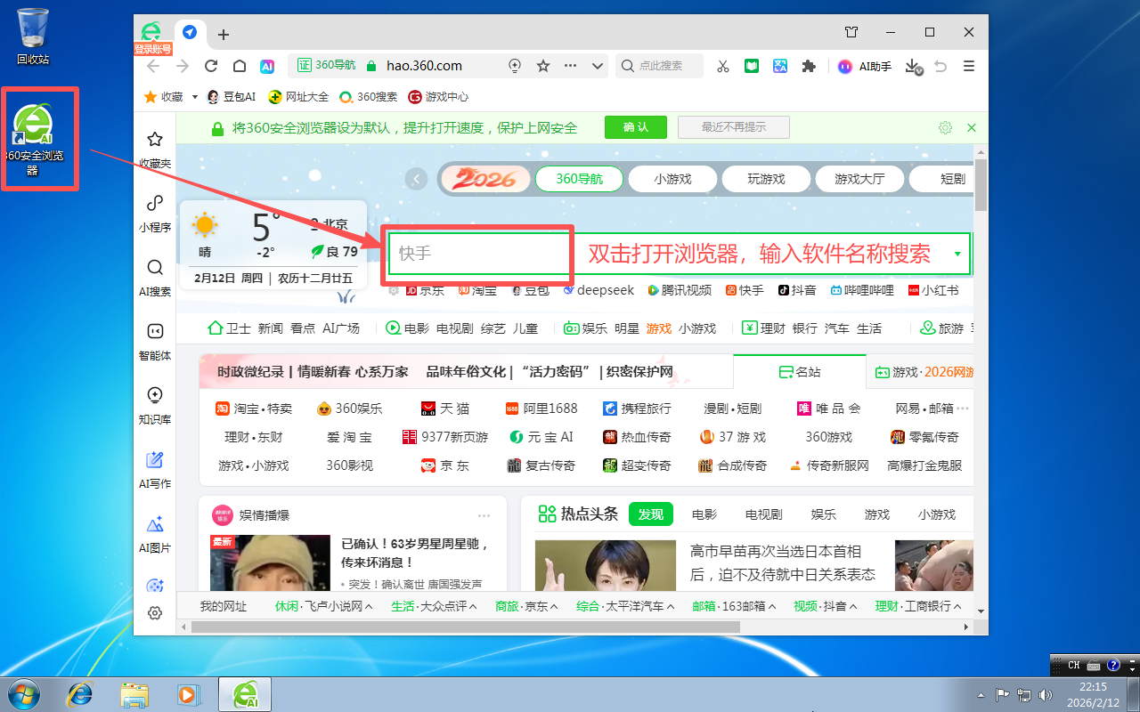The width and height of the screenshot is (1140, 712).
Task: Click the green reading-mode book icon
Action: 752,66
